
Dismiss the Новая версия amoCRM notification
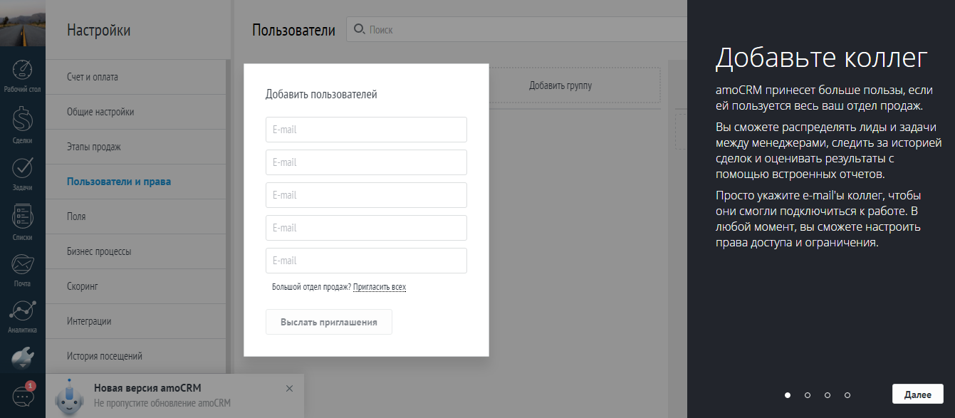pos(290,389)
